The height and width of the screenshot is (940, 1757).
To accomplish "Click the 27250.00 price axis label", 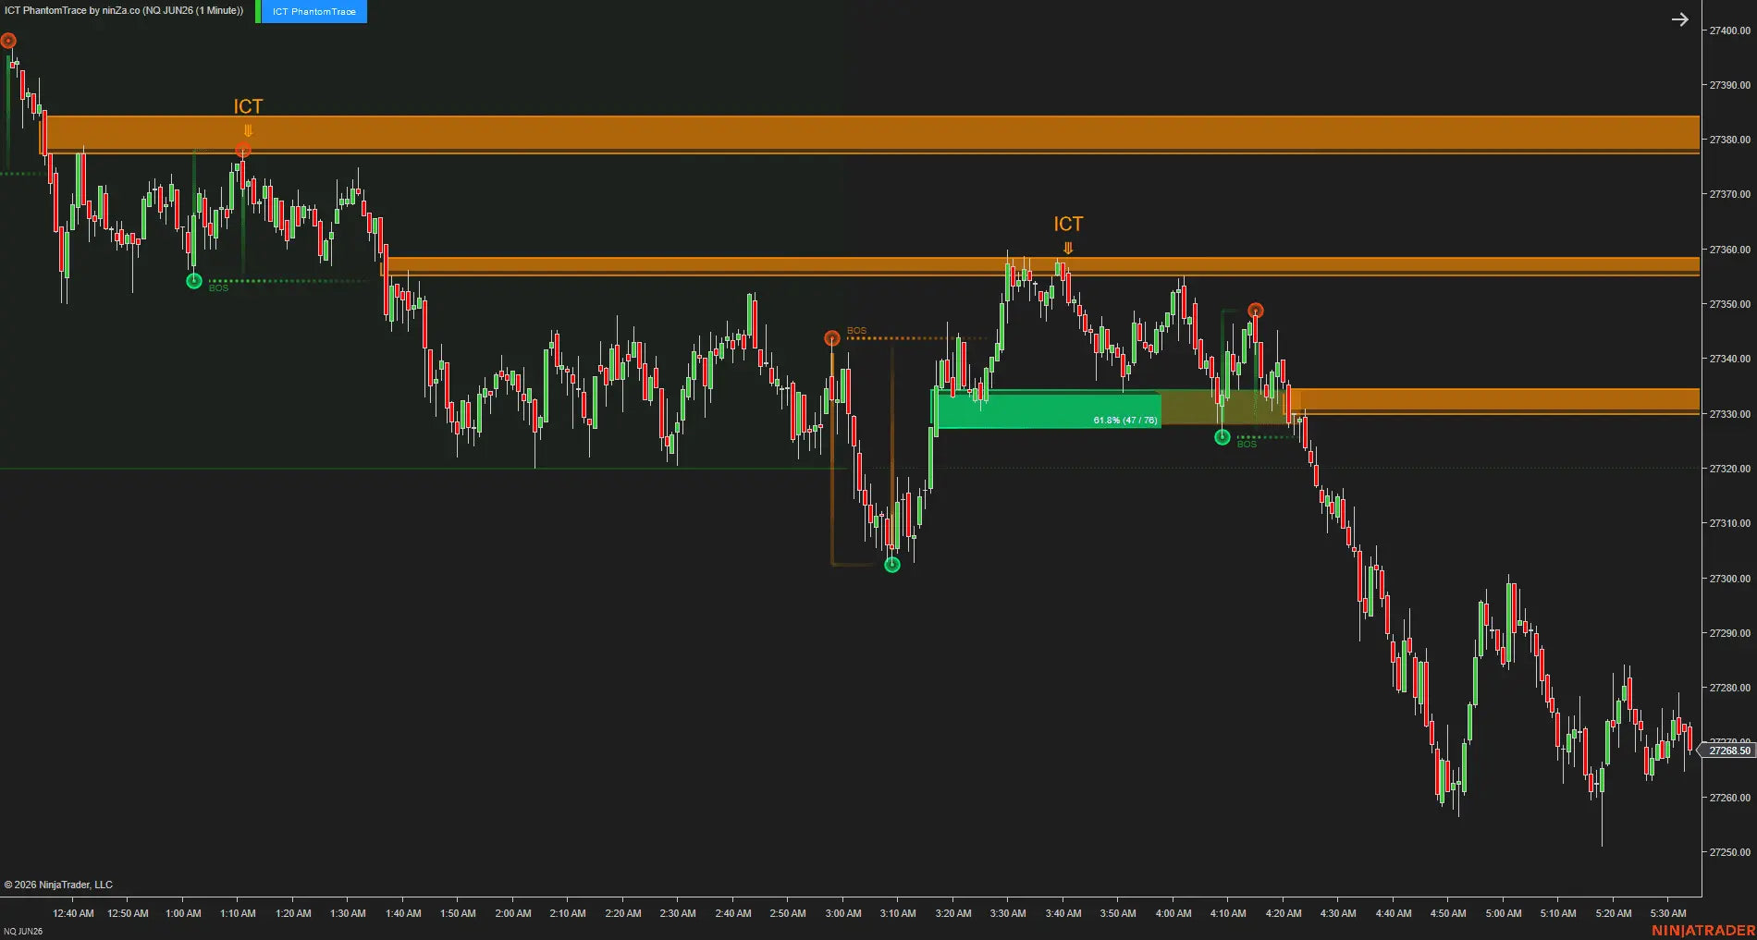I will [x=1729, y=852].
